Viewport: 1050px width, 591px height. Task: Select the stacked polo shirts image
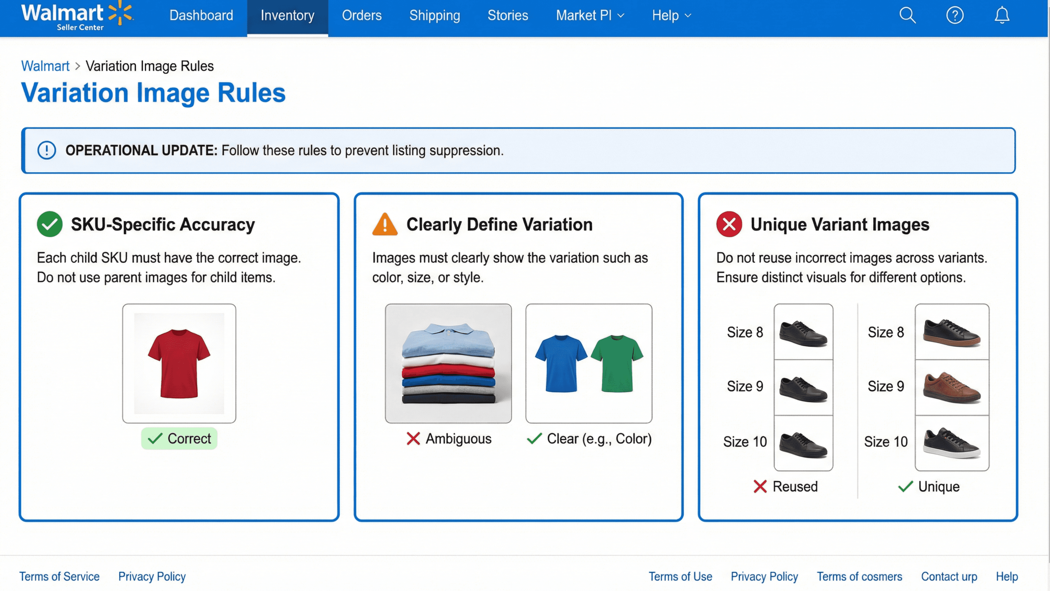coord(448,363)
